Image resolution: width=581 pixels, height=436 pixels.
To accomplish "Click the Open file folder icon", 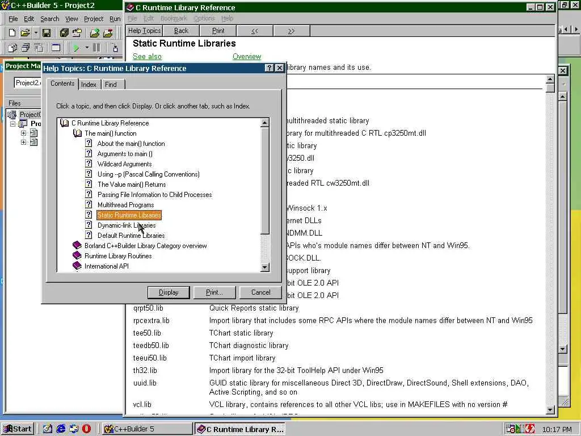I will click(x=25, y=33).
